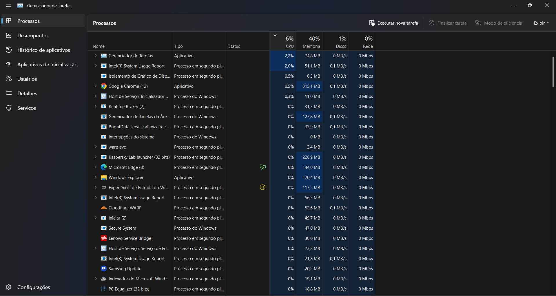Sort by the Nome column header
Viewport: 556px width, 296px height.
(130, 41)
